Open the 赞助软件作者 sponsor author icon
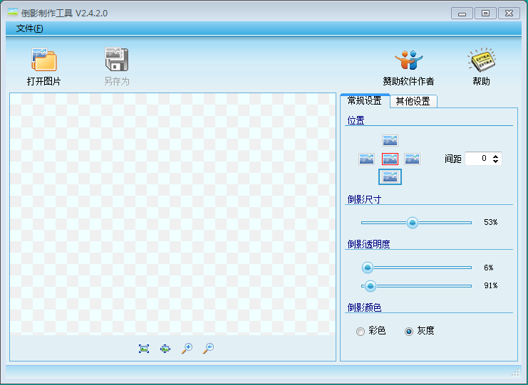Viewport: 528px width, 385px height. [x=408, y=60]
